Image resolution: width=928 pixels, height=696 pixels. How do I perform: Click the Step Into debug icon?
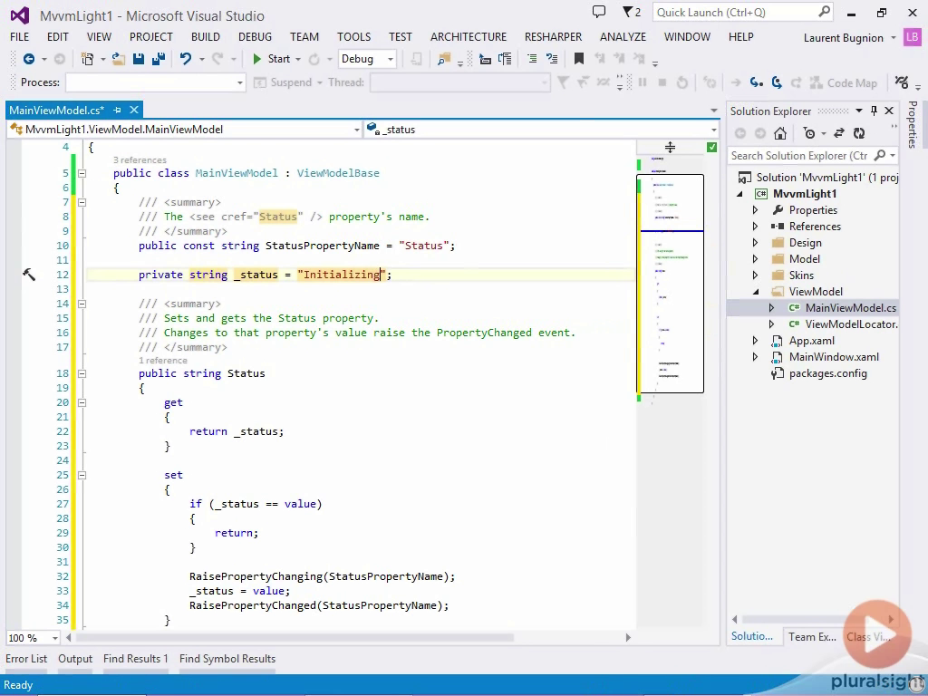[757, 82]
